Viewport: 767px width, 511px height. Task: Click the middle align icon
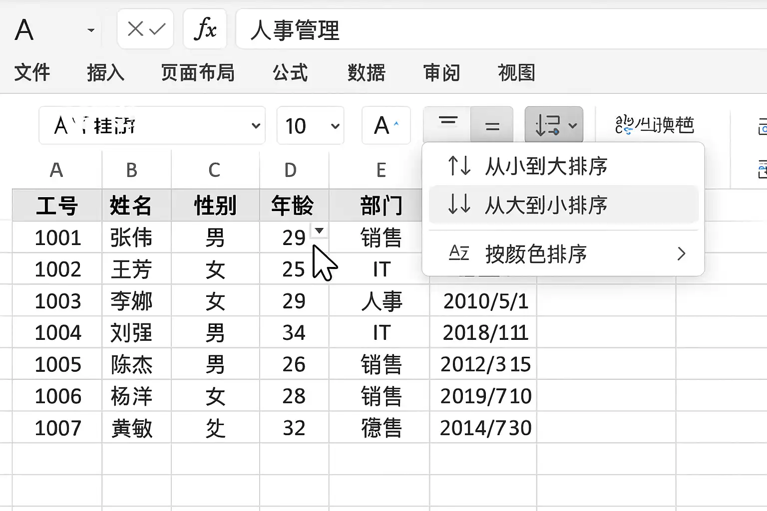(x=492, y=125)
